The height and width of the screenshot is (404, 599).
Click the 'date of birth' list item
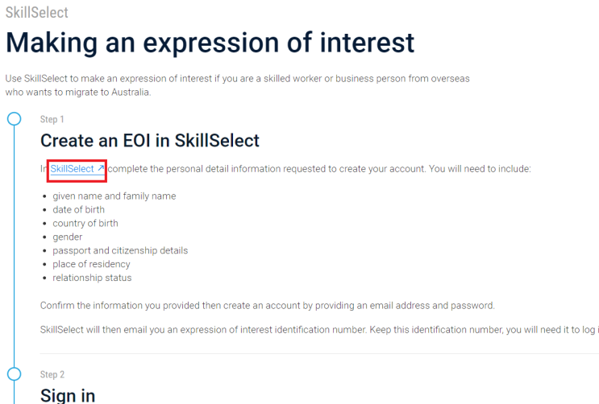tap(78, 209)
